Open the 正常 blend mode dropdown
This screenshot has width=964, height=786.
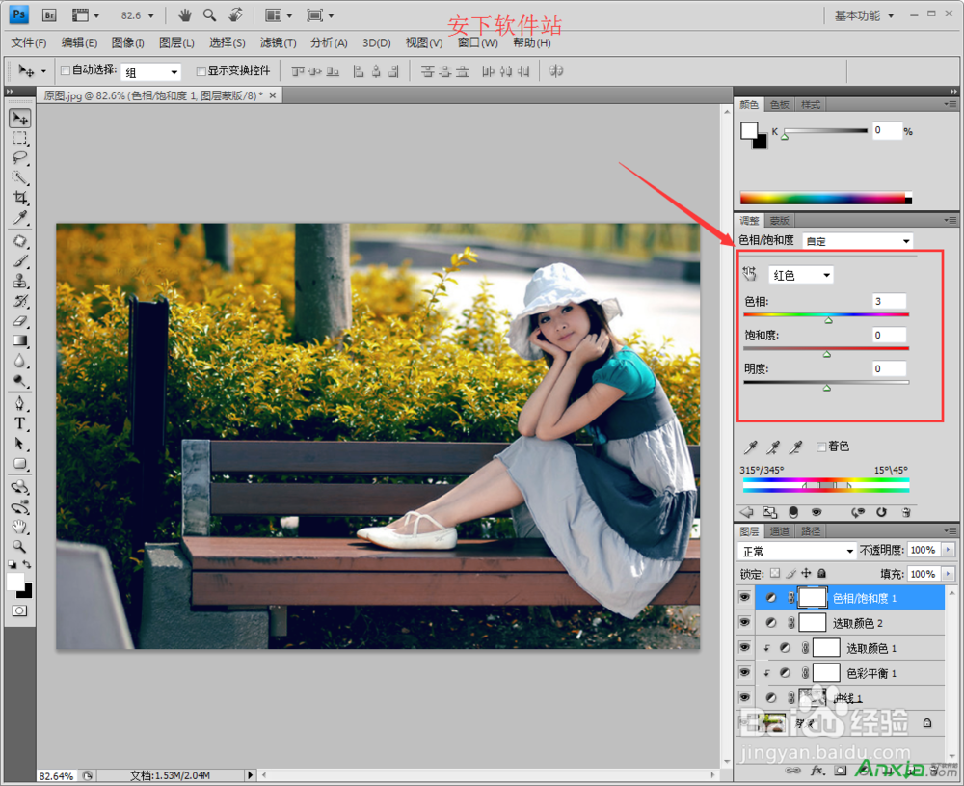(x=797, y=551)
